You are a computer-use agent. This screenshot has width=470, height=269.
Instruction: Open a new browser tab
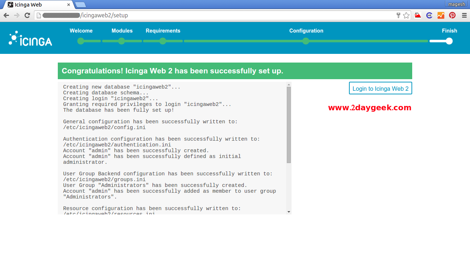81,5
